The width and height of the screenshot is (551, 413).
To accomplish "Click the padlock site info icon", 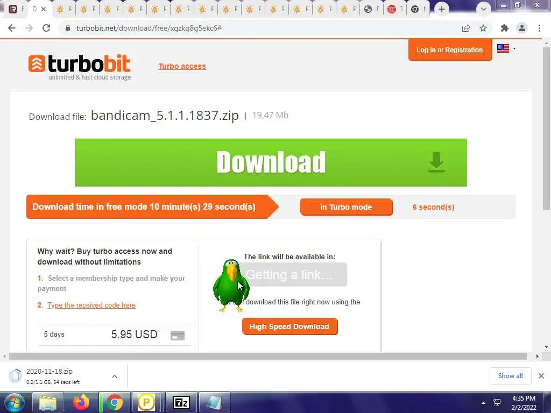I will tap(67, 28).
